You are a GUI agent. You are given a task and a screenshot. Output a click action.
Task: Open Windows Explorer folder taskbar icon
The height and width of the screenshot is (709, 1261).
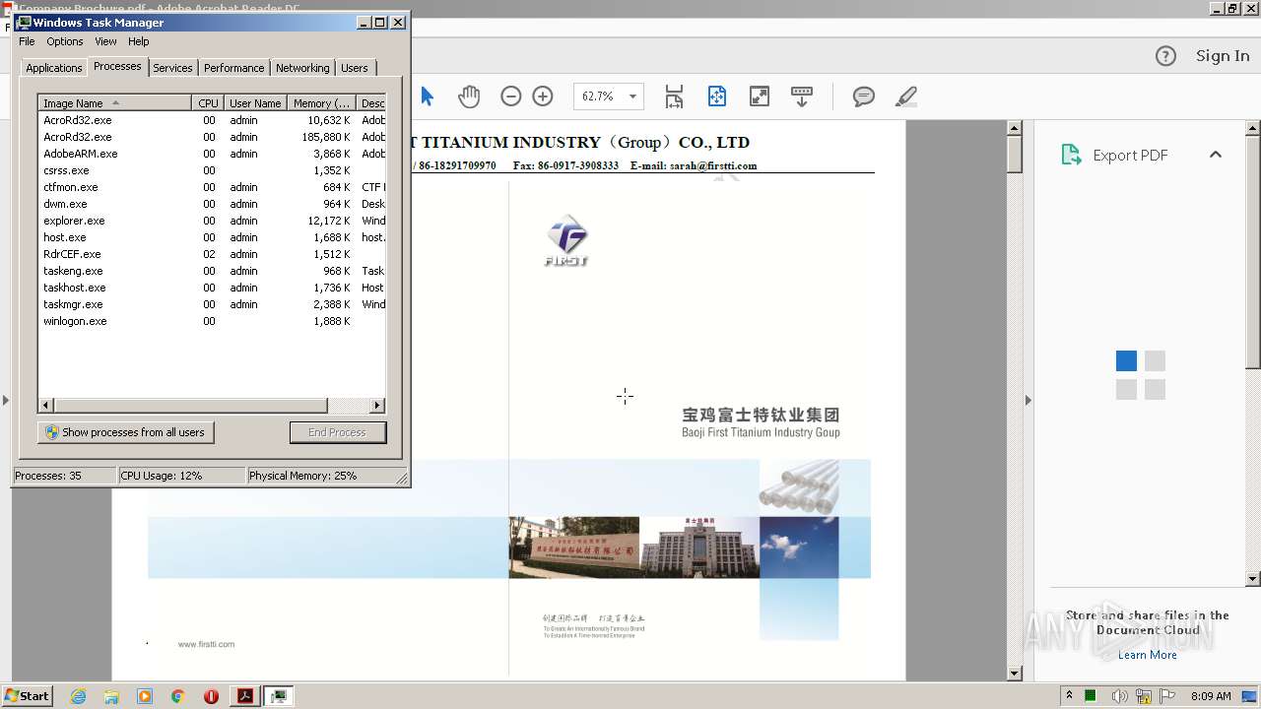point(111,696)
